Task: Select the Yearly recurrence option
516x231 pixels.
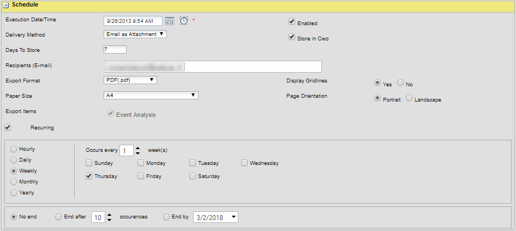Action: click(x=14, y=193)
